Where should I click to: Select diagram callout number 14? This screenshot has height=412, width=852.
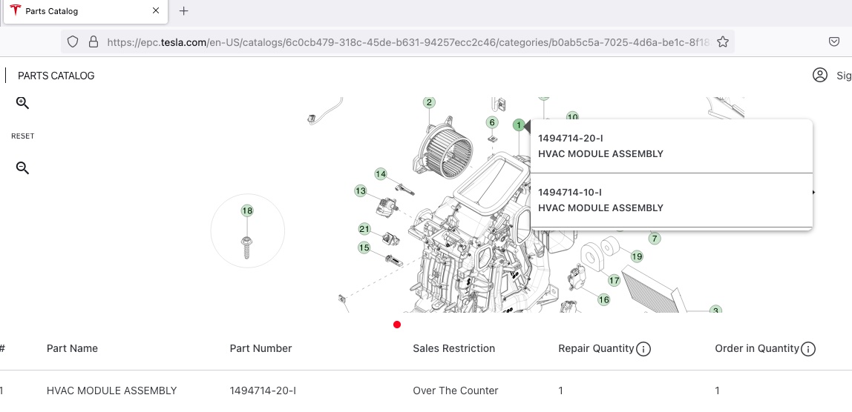(381, 174)
